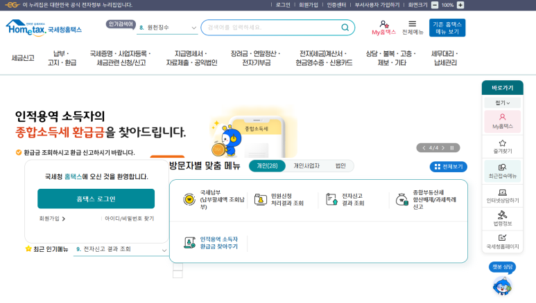Click the 국세납부 coin icon
Image resolution: width=536 pixels, height=303 pixels.
(189, 199)
